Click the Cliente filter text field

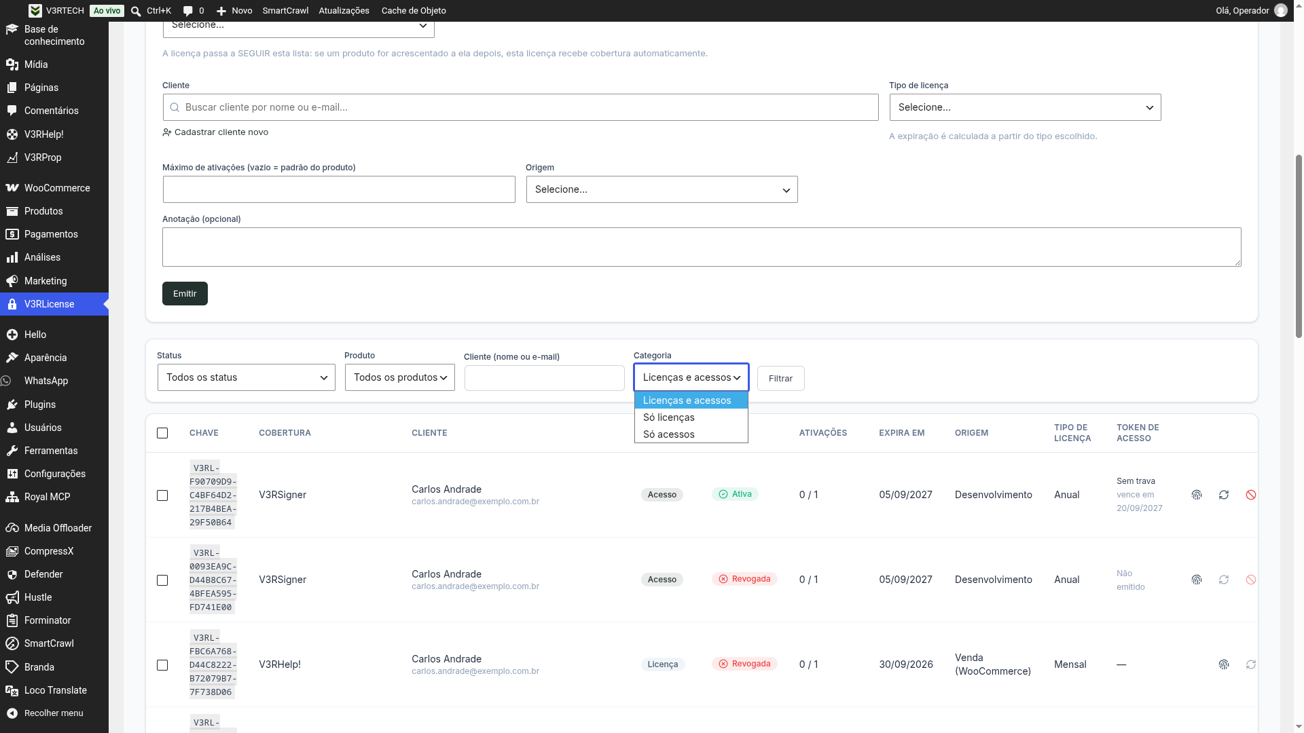pos(545,378)
